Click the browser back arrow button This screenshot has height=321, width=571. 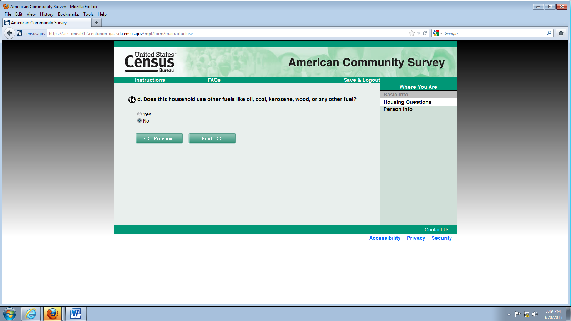tap(10, 33)
